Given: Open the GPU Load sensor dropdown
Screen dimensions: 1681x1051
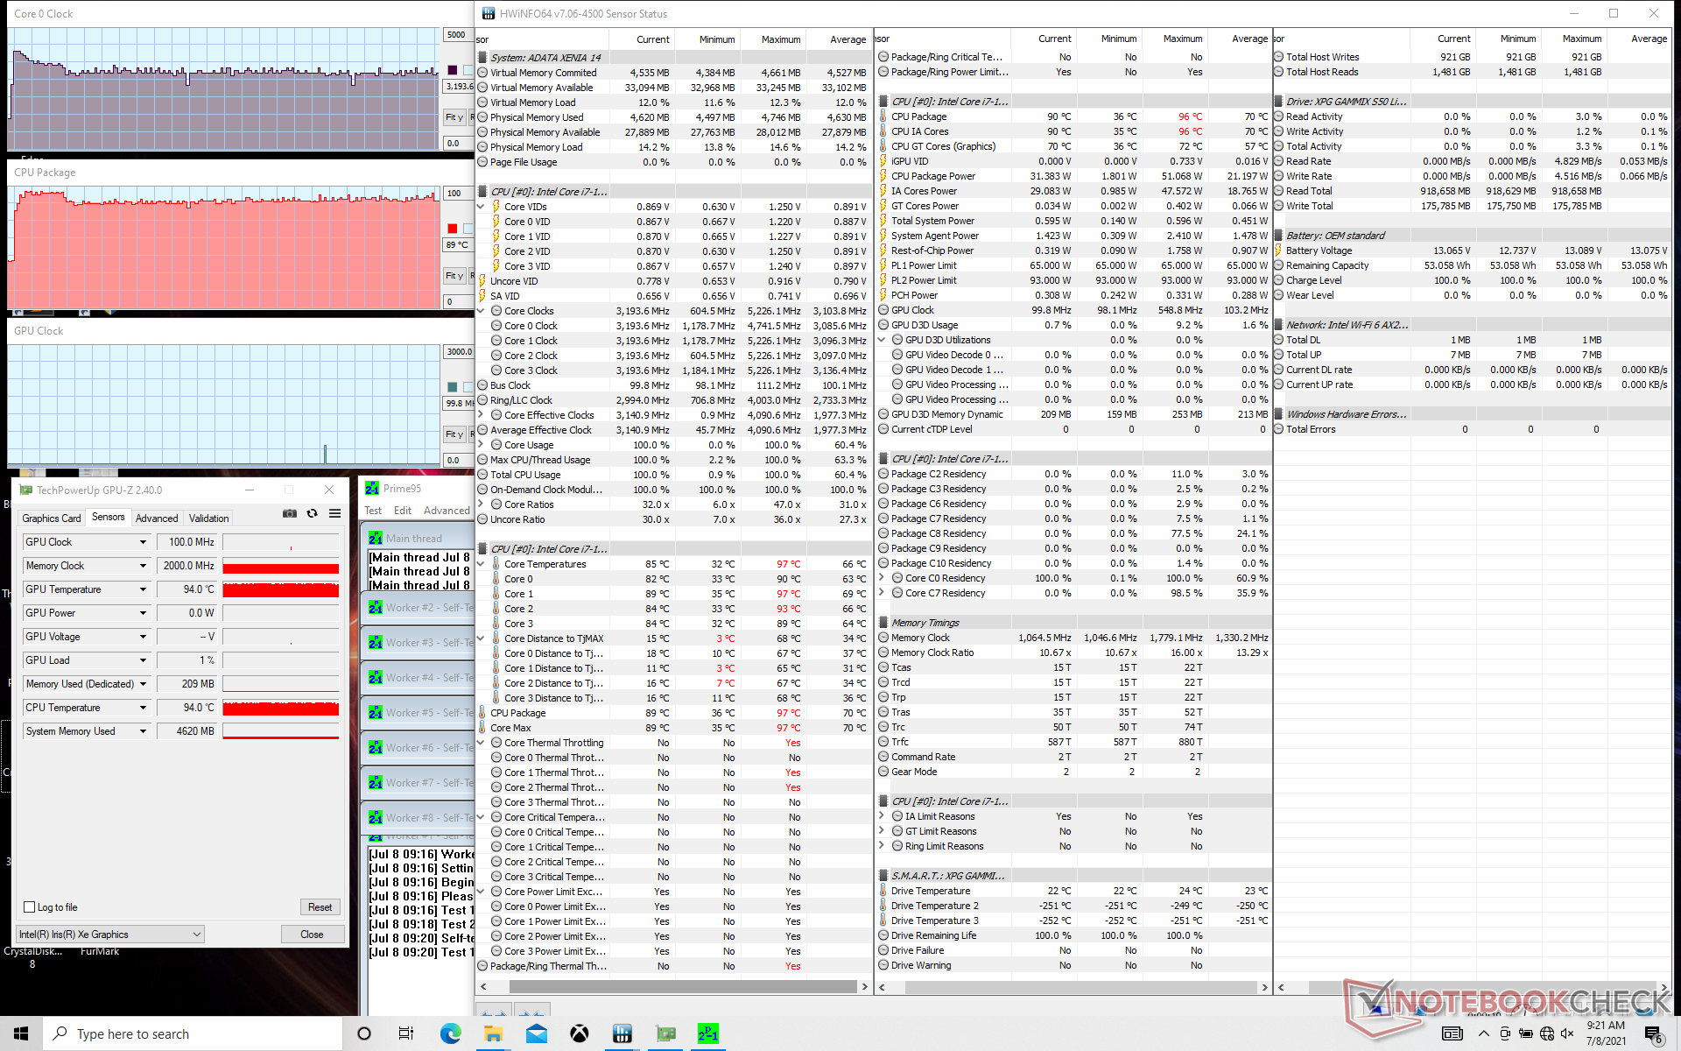Looking at the screenshot, I should (144, 660).
